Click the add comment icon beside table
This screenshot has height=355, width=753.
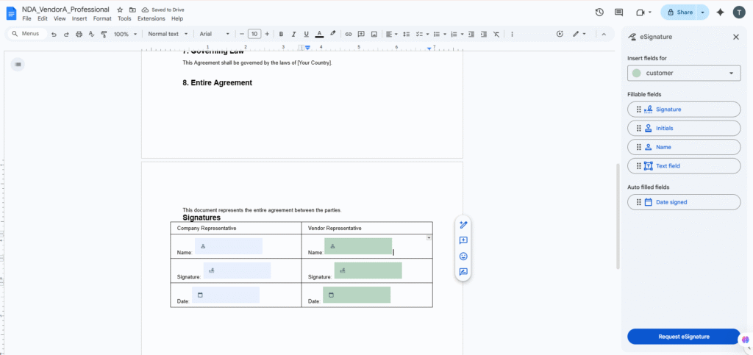tap(463, 240)
